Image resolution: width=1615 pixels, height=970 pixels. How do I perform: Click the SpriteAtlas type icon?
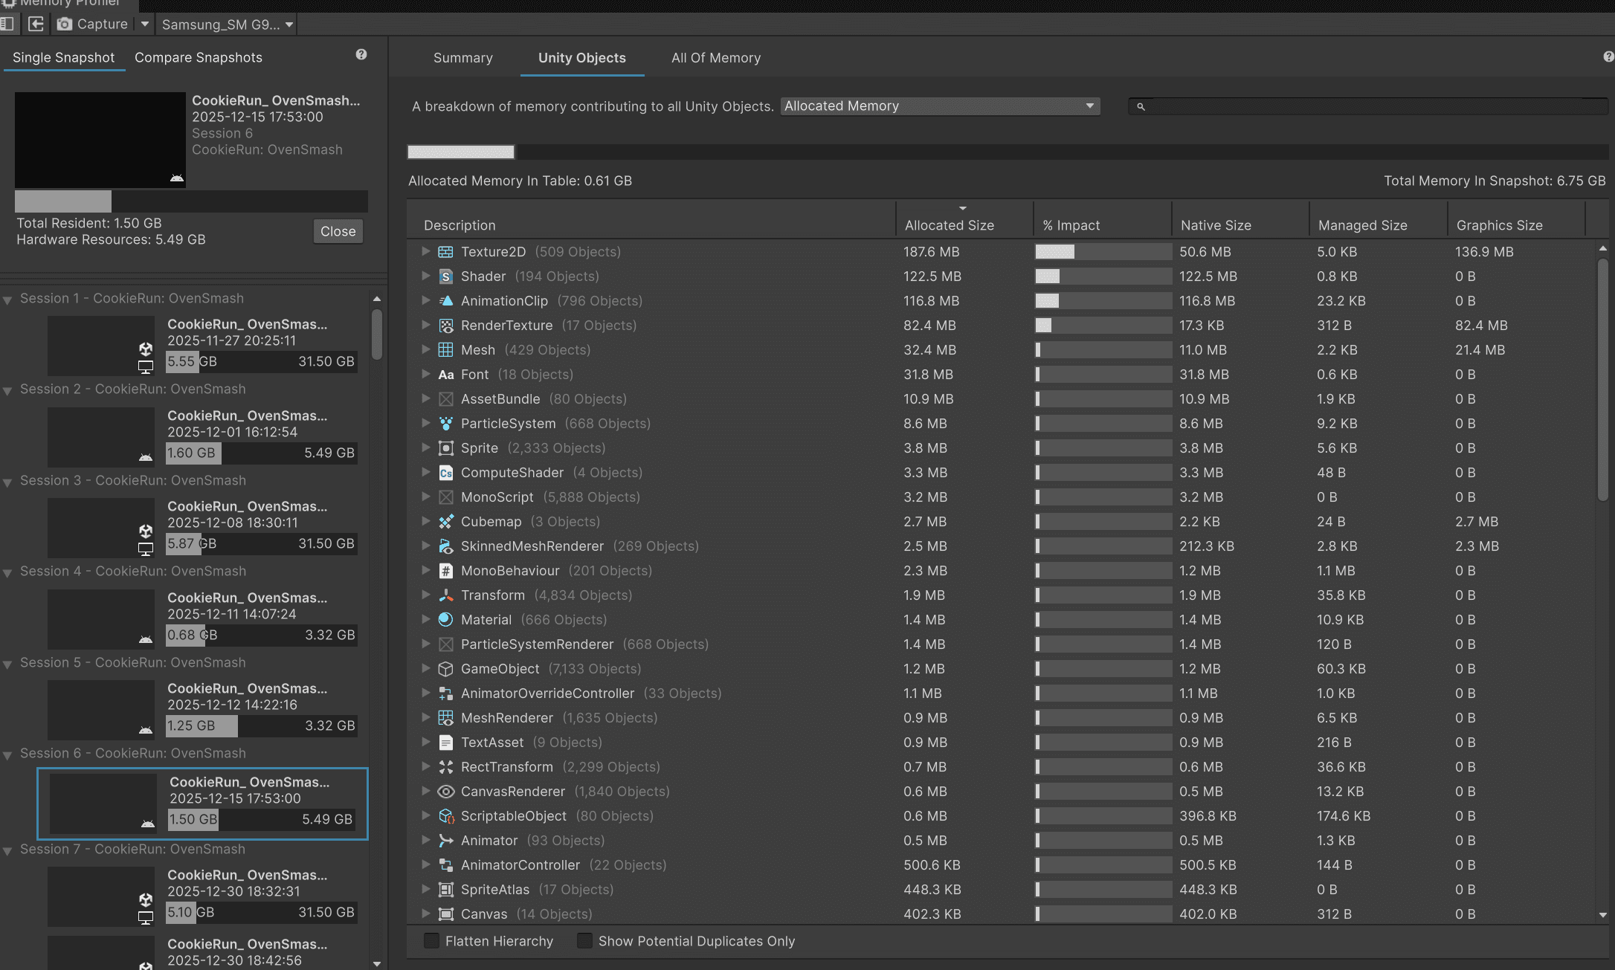445,890
